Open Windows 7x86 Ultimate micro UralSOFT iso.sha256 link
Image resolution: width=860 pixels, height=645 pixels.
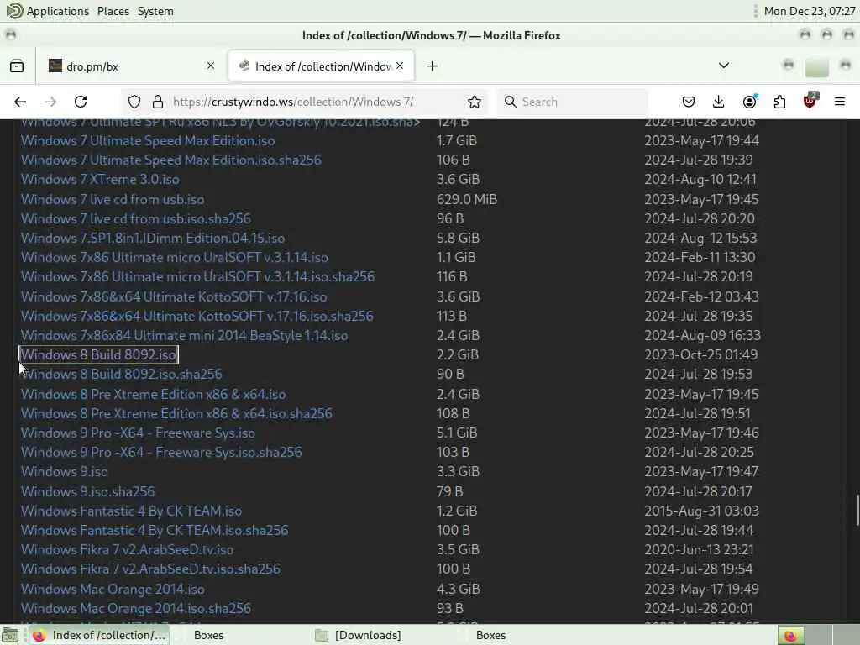tap(197, 276)
